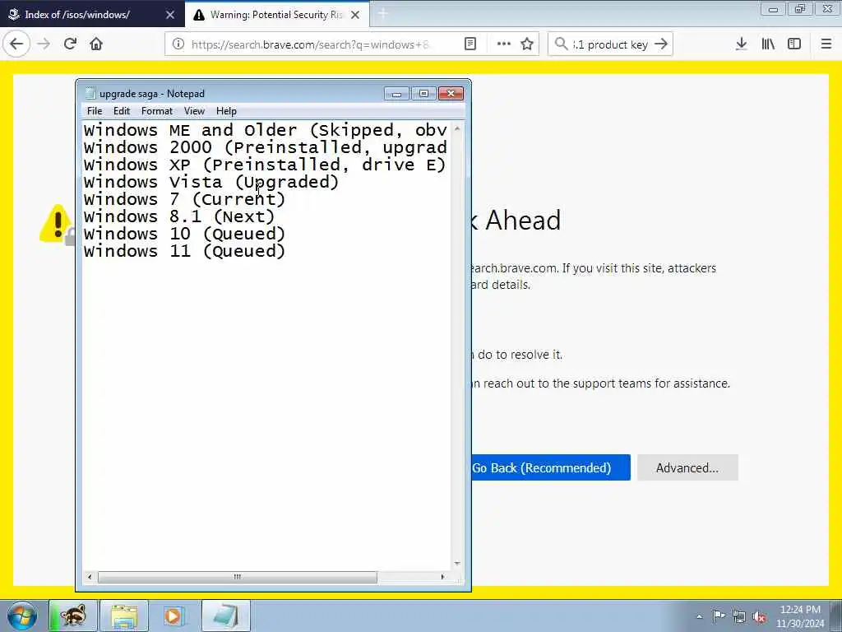Viewport: 842px width, 632px height.
Task: Open network tray icon
Action: pos(739,616)
